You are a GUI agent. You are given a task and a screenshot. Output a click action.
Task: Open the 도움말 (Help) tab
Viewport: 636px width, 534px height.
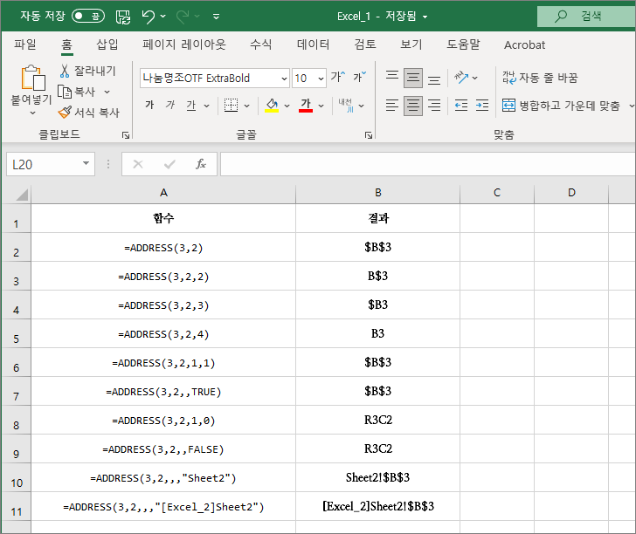click(x=463, y=44)
